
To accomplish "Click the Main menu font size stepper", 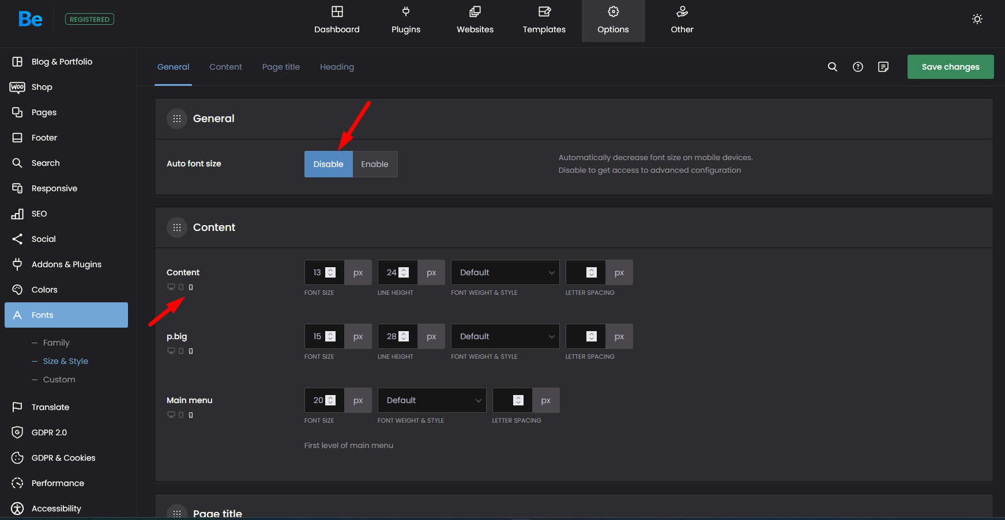I will coord(330,400).
